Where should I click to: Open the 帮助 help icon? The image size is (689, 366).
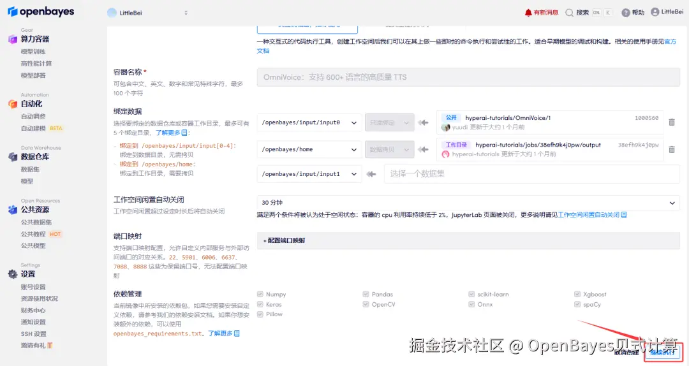tap(626, 13)
